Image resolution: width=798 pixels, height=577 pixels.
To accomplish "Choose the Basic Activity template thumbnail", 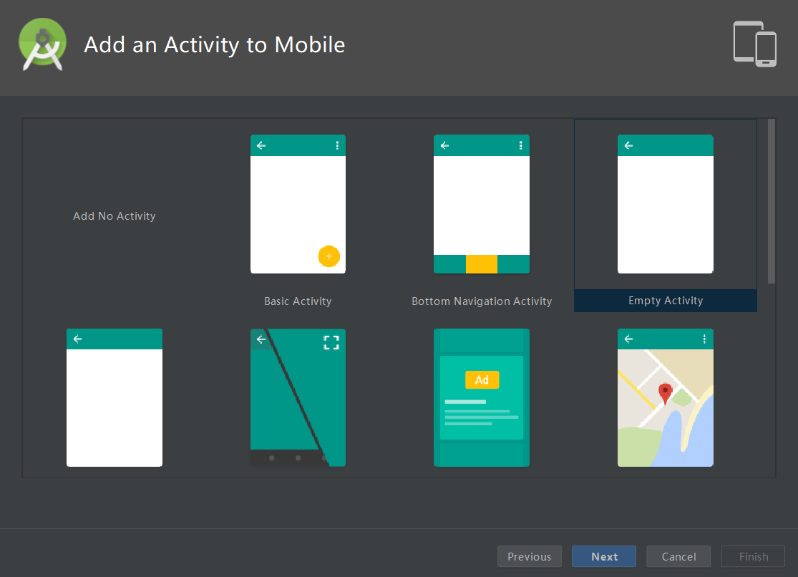I will tap(298, 204).
